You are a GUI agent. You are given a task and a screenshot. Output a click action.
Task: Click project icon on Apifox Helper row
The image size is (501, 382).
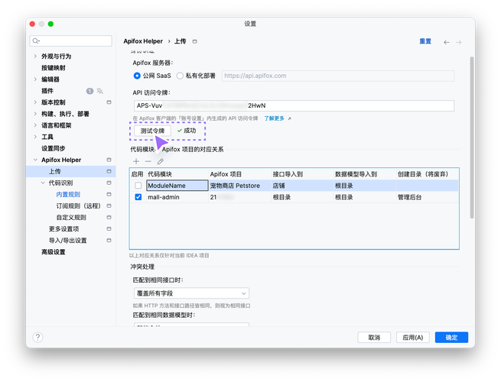click(x=109, y=160)
